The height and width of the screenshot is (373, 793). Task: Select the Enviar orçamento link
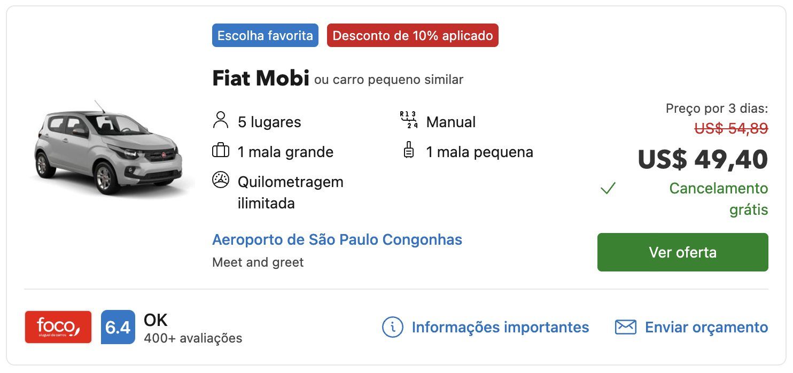pos(706,327)
